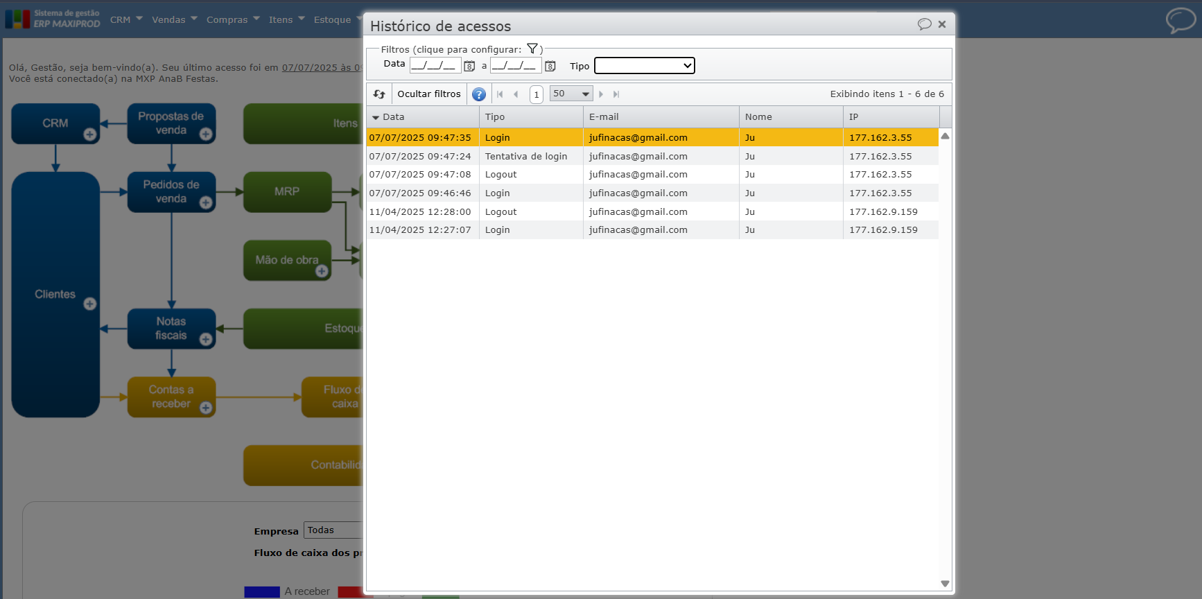
Task: Open the start date calendar picker
Action: coord(469,67)
